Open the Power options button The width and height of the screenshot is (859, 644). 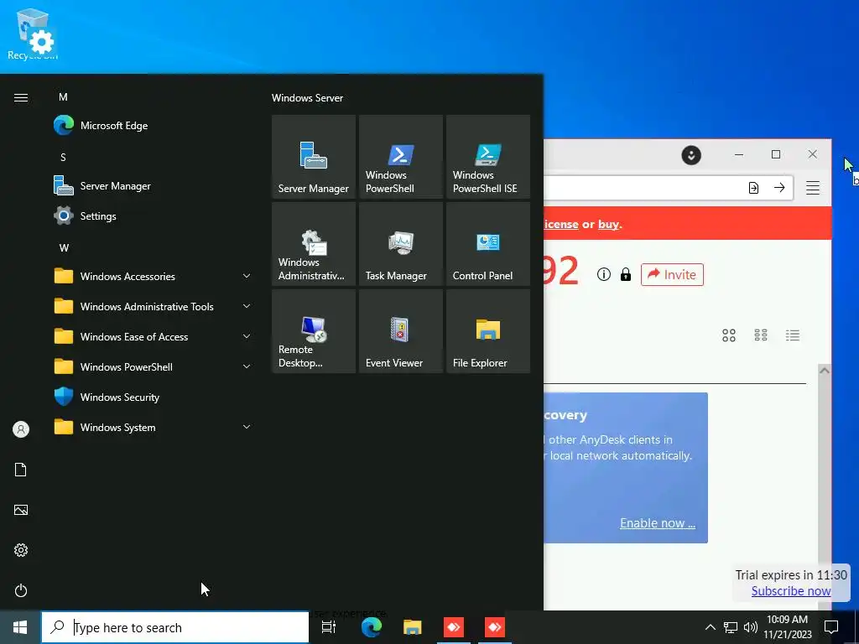point(21,590)
